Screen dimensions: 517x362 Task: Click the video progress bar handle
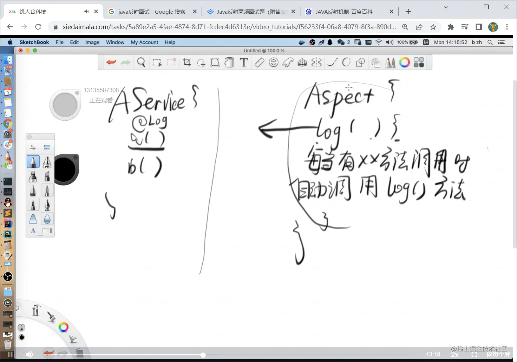pos(203,355)
